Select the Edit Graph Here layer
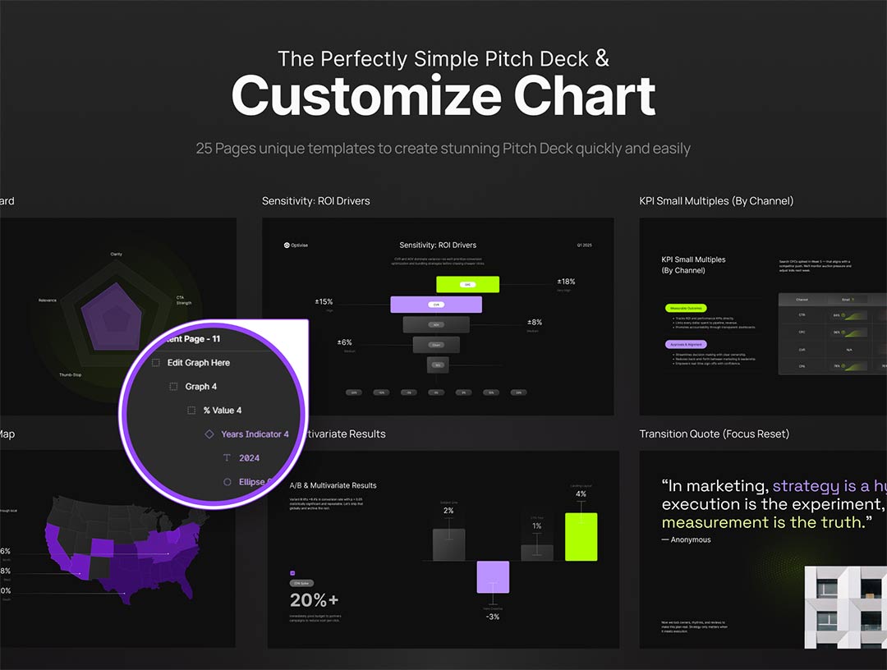 pyautogui.click(x=199, y=363)
